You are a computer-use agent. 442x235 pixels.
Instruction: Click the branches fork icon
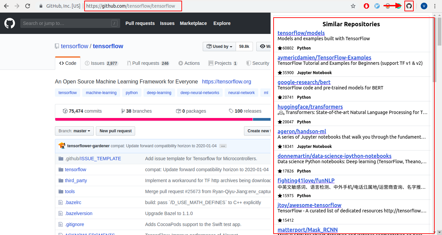click(123, 111)
